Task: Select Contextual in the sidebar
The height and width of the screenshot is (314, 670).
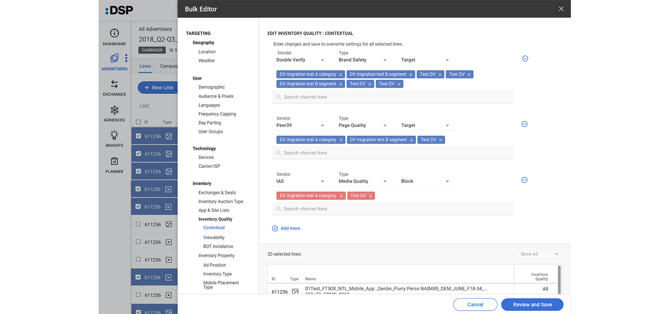Action: (214, 228)
